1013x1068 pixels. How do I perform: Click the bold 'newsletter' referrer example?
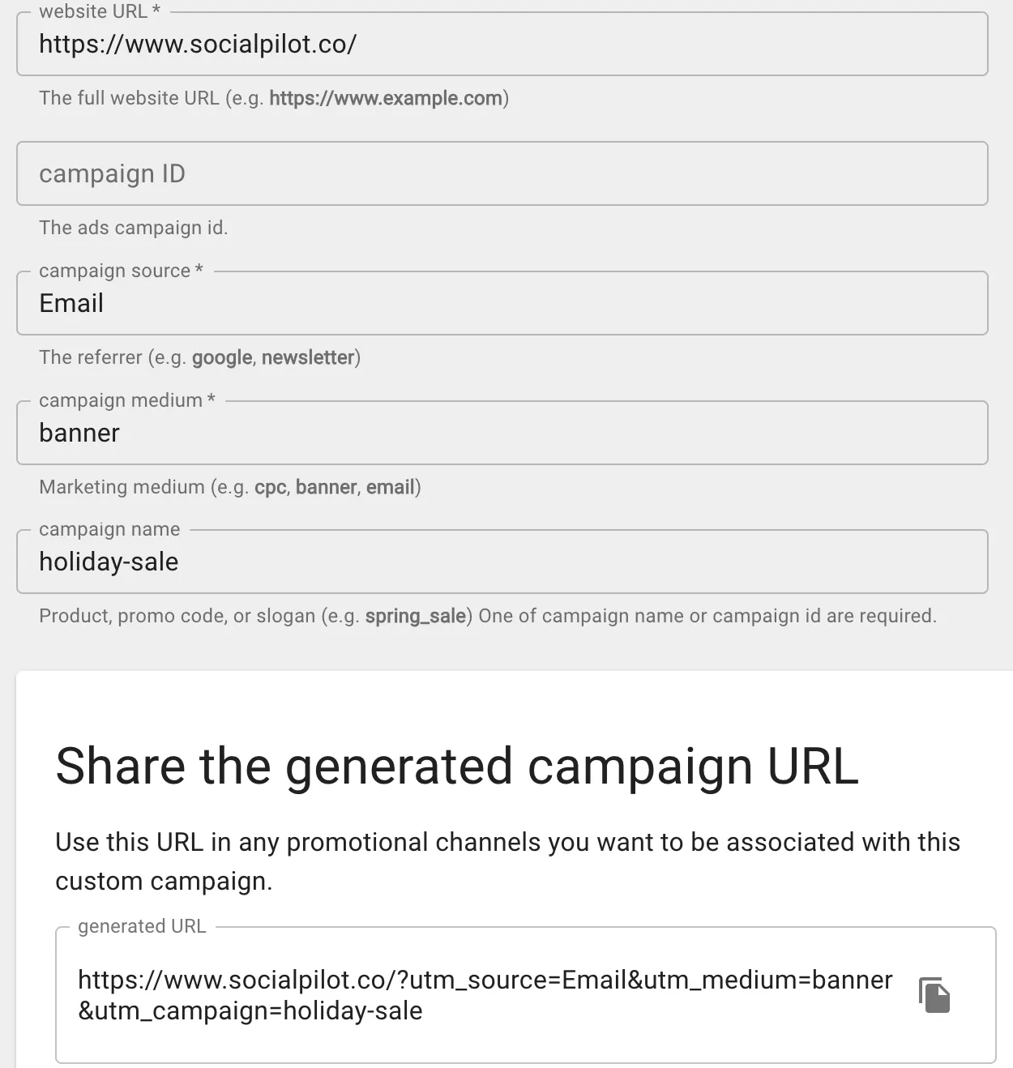click(x=308, y=357)
